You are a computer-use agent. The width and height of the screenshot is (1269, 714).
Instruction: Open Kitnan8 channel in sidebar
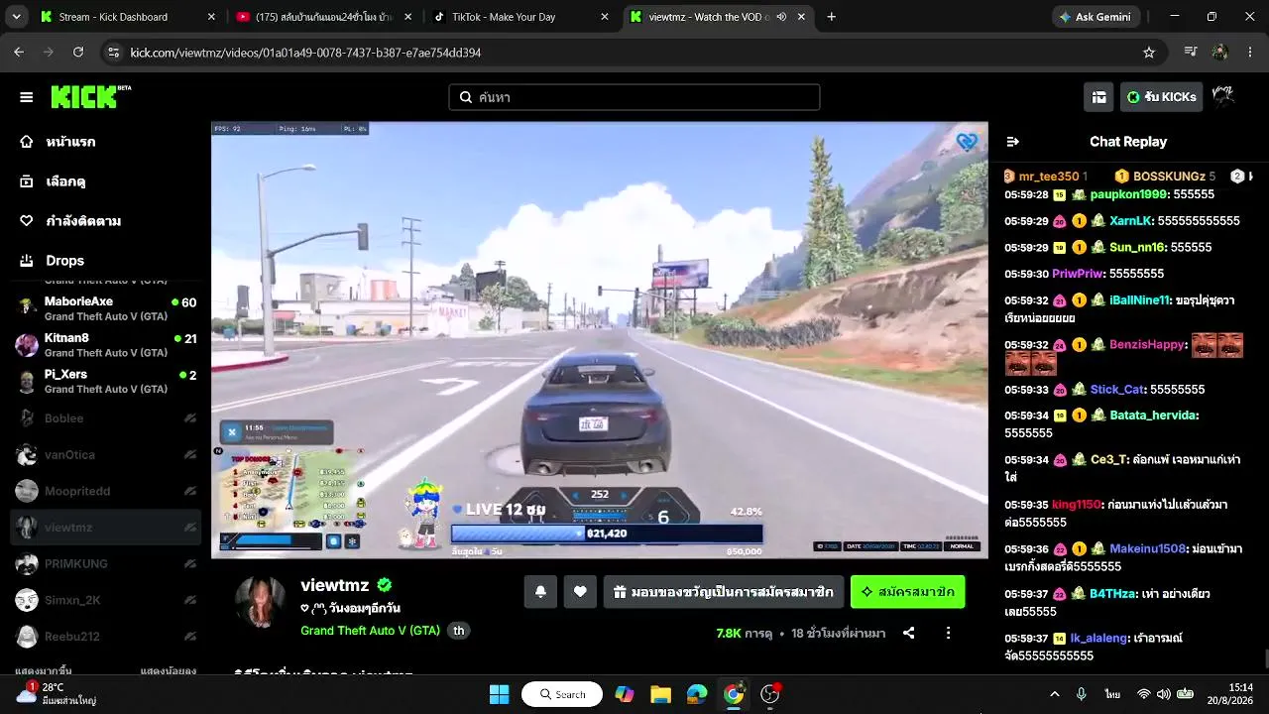point(106,345)
